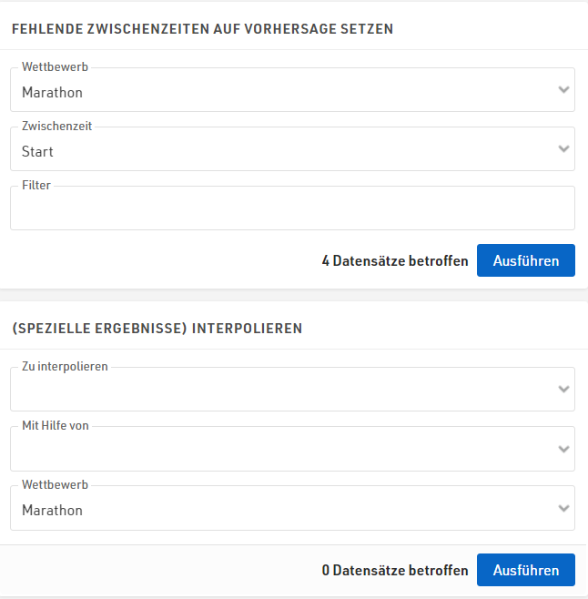Click the (Spezielle Ergebnisse) Interpolieren heading
Screen dimensions: 588x599
click(x=157, y=328)
